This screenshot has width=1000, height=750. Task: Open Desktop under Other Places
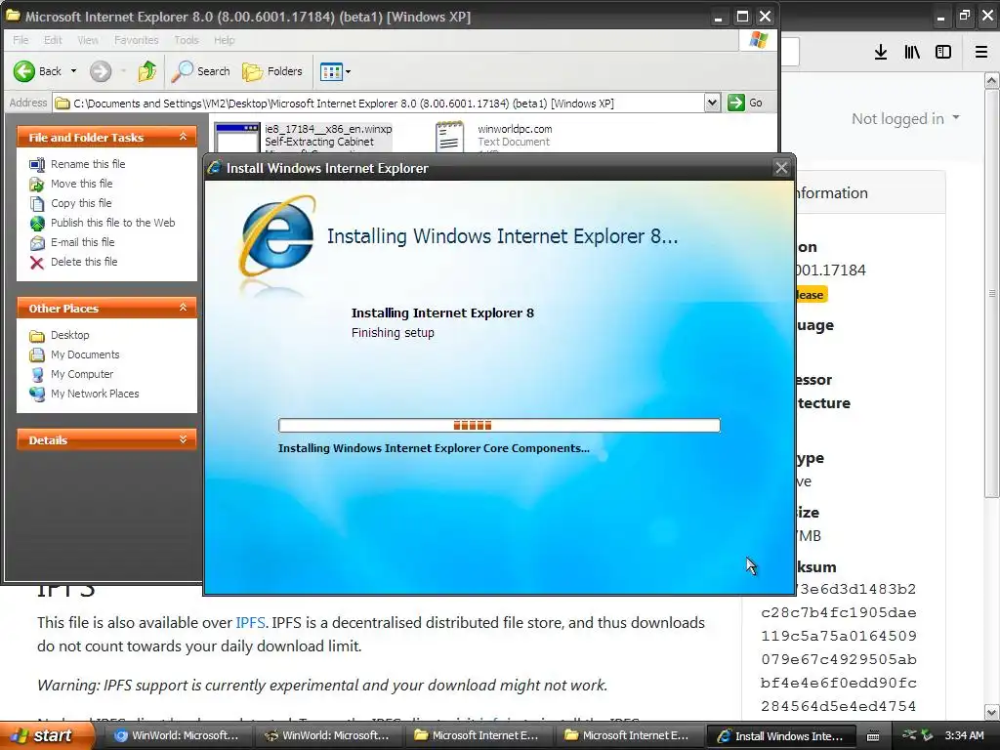click(69, 335)
